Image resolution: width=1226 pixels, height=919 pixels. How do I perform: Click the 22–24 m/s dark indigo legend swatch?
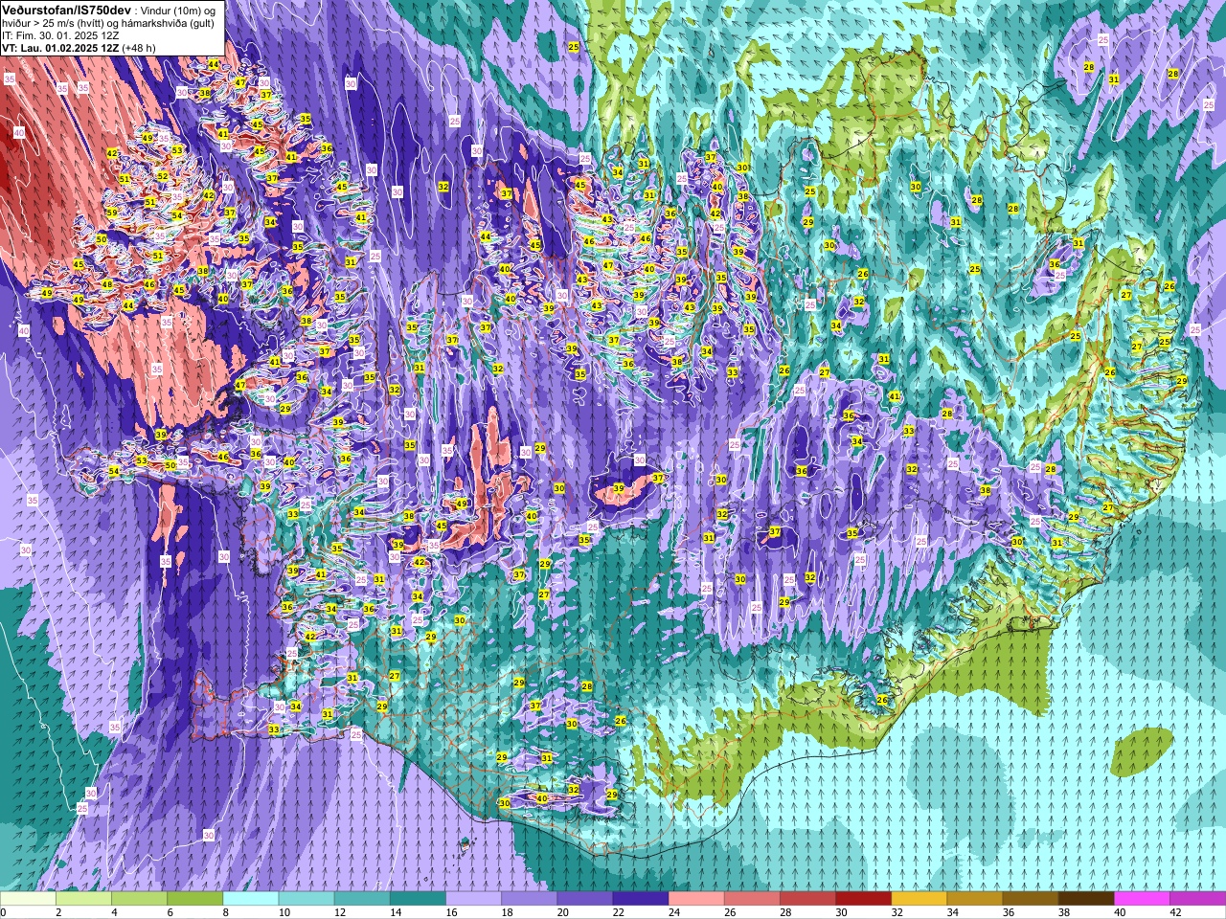641,899
